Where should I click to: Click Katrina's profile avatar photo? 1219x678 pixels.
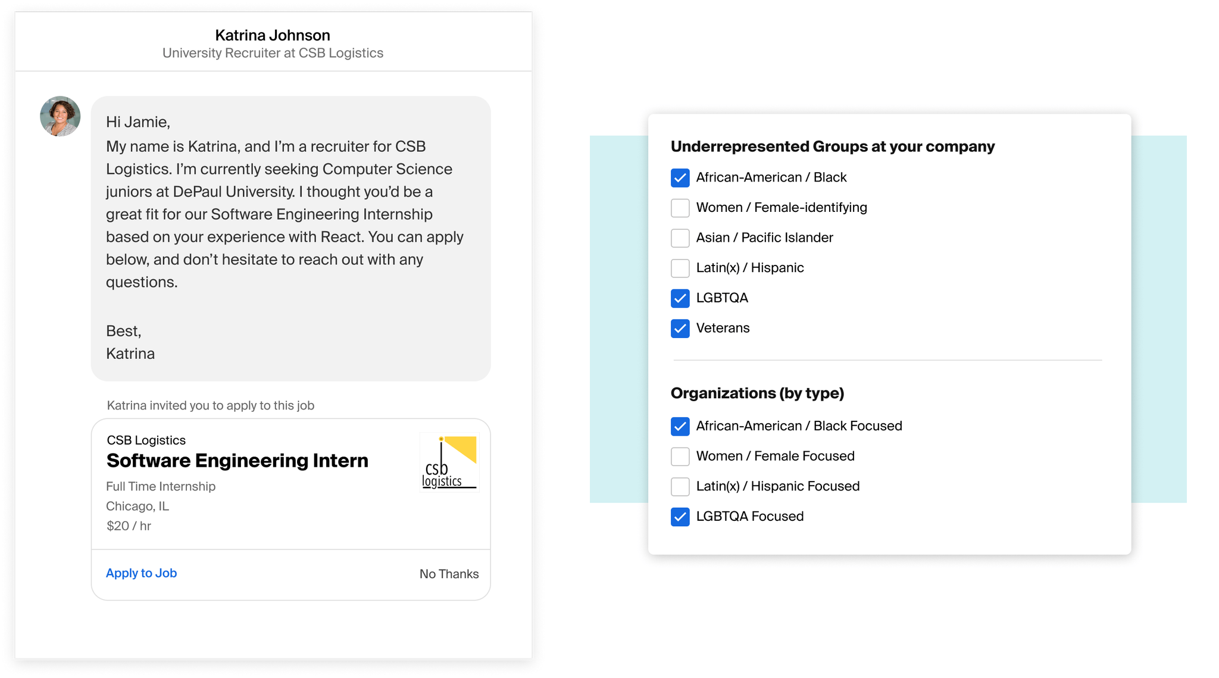pyautogui.click(x=60, y=116)
